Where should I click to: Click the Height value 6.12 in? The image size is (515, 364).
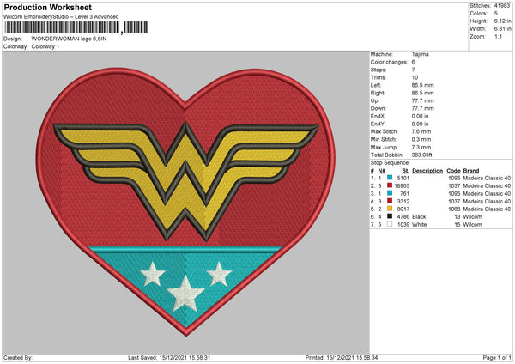[502, 21]
